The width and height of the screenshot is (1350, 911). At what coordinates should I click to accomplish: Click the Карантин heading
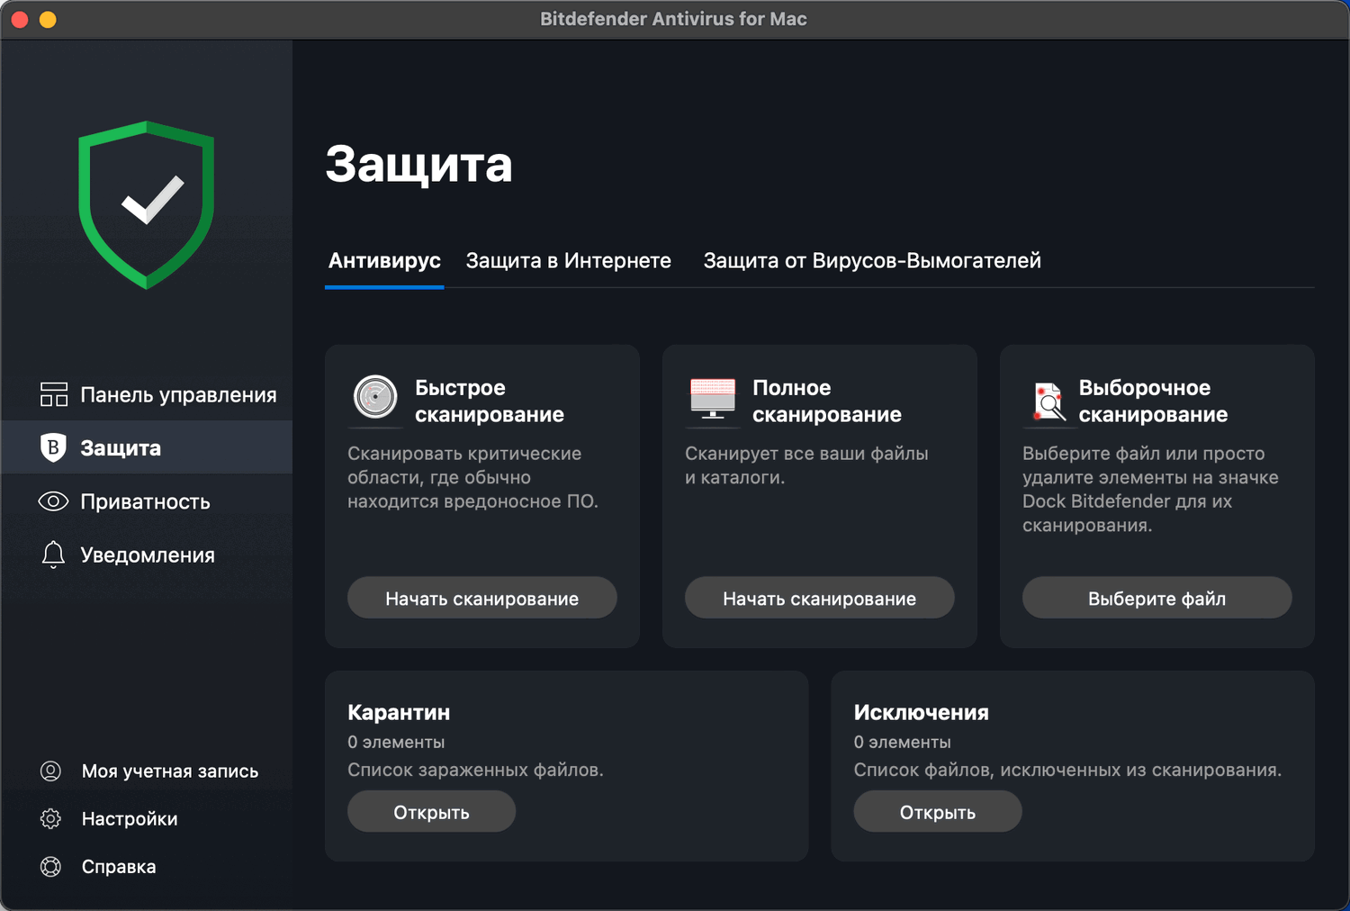click(399, 712)
